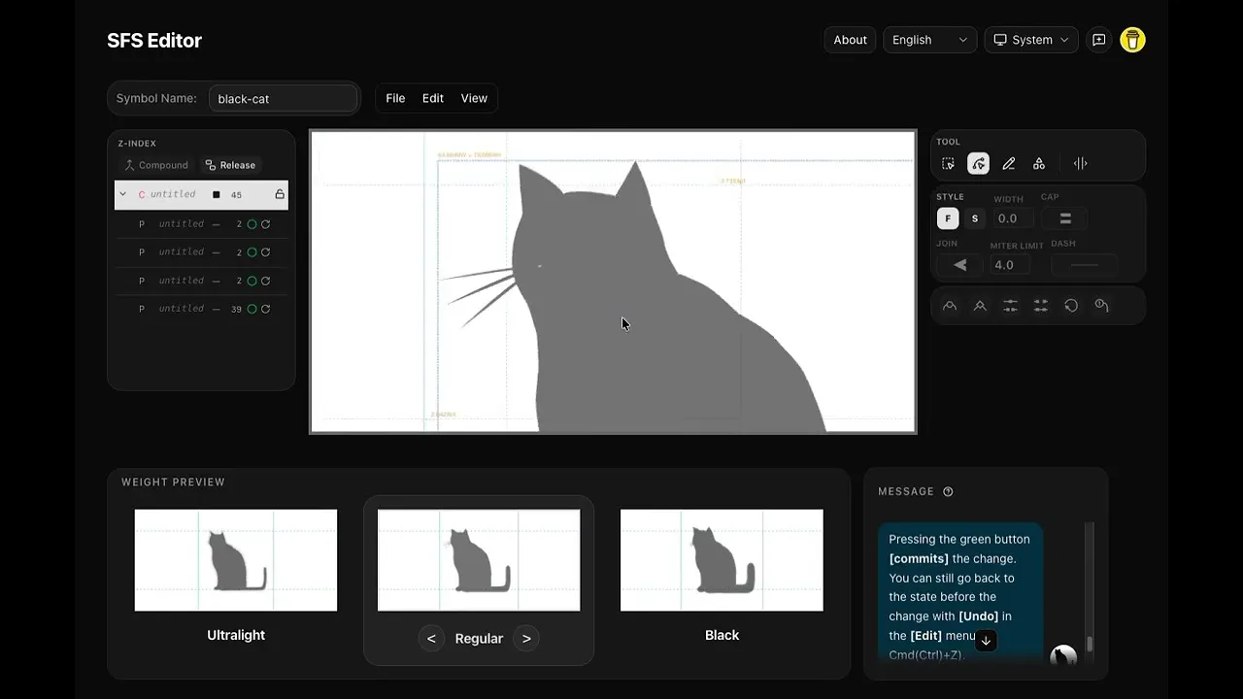Select the shapes tool

pos(1039,164)
